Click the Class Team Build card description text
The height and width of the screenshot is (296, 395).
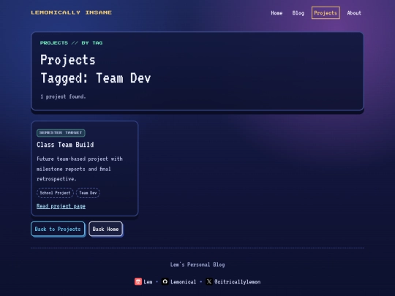80,169
